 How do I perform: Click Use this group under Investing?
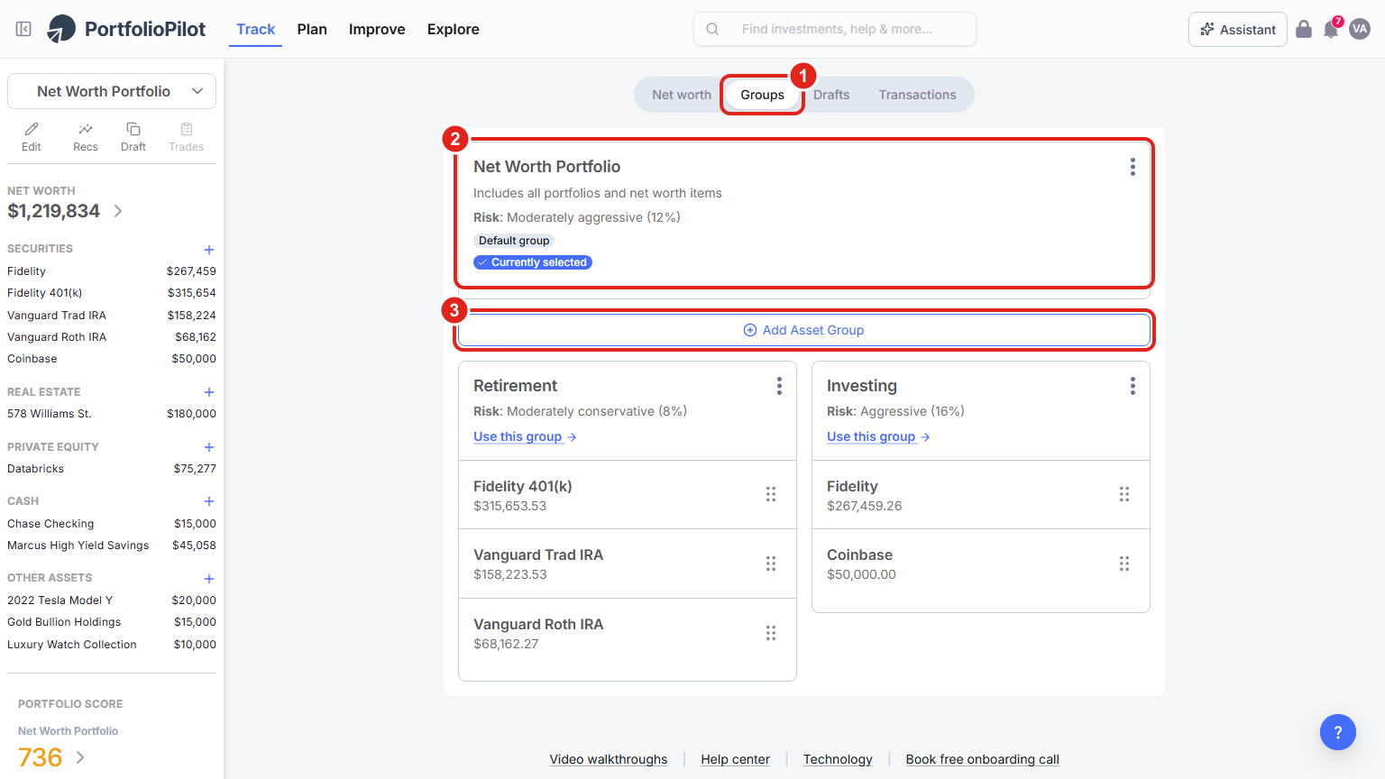(878, 436)
